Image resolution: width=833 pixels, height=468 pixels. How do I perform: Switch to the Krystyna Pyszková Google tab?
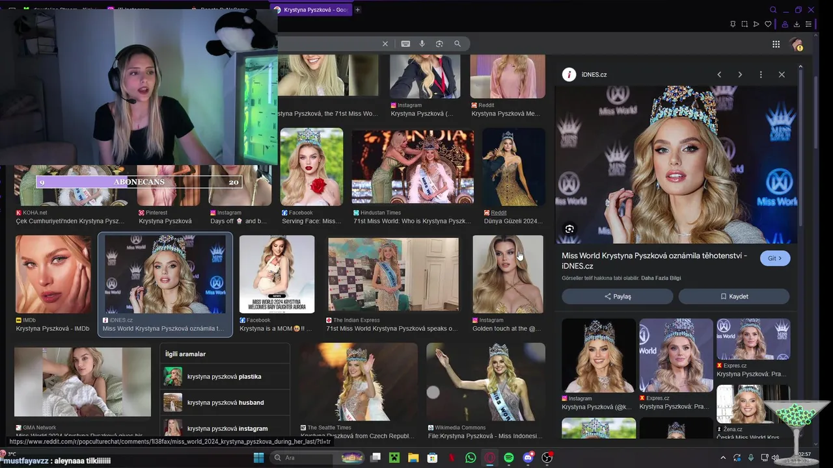(x=311, y=10)
